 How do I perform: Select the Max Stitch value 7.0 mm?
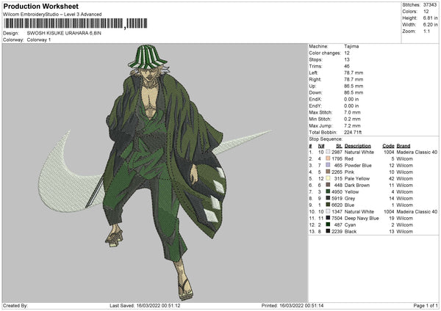352,112
